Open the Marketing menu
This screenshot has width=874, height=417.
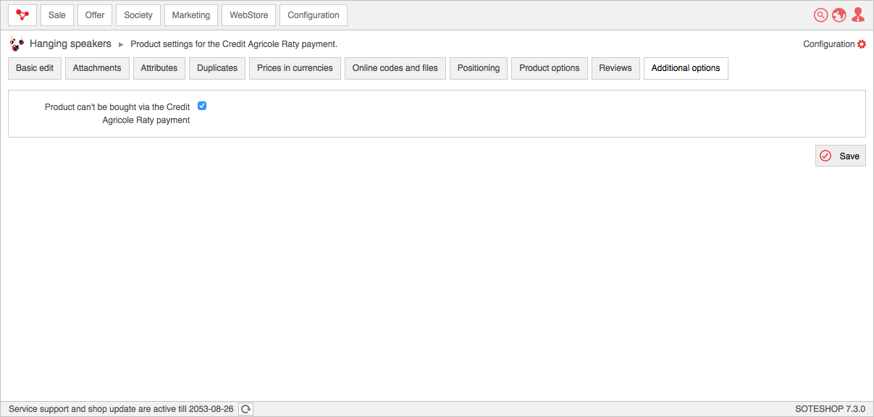pos(191,15)
